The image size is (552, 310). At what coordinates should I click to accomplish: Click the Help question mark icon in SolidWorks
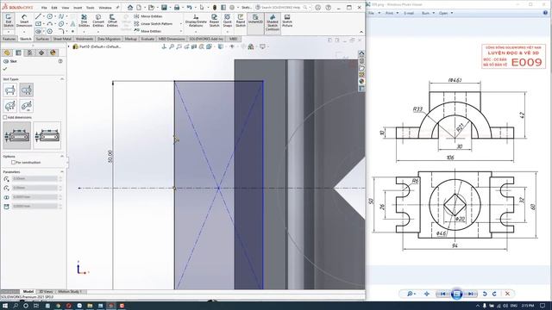tap(328, 7)
